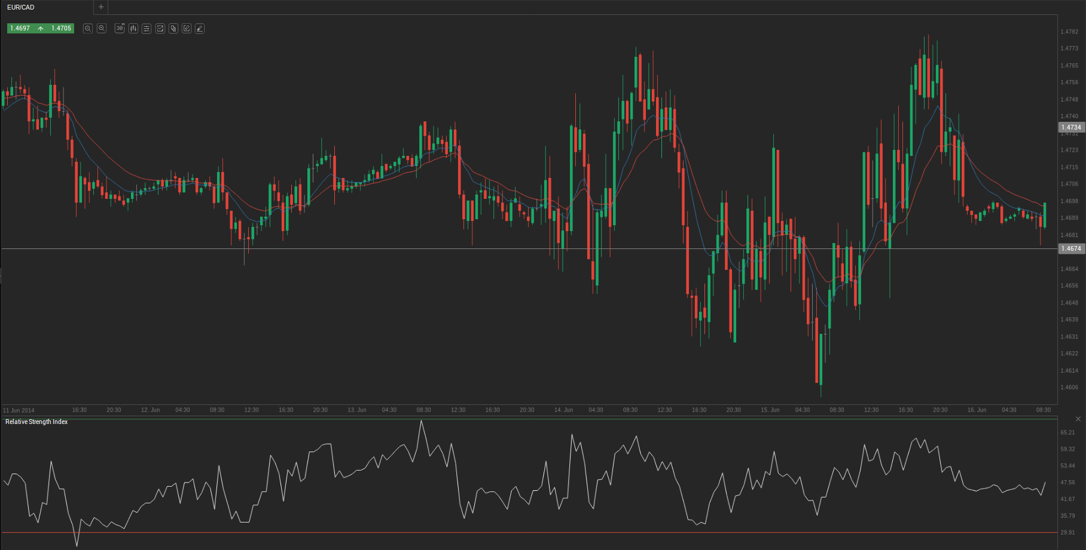Open the 30-minute timeframe selector
This screenshot has width=1086, height=550.
pyautogui.click(x=120, y=29)
